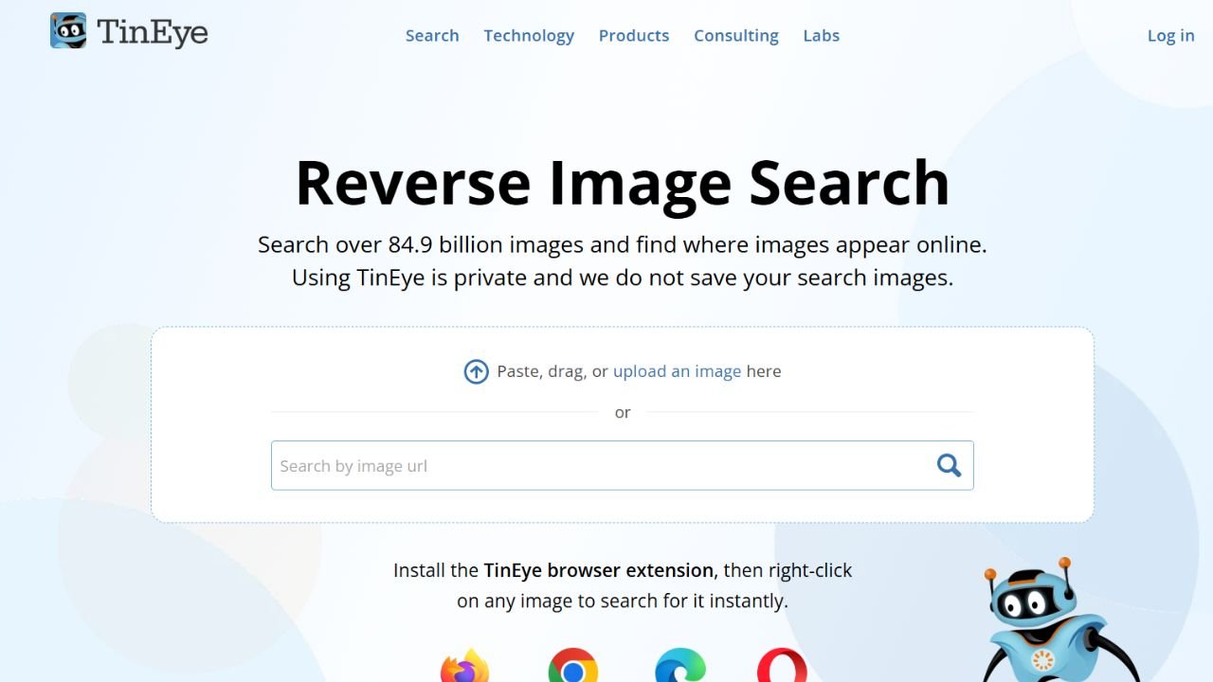Focus the 'Search by image url' field

pos(623,465)
